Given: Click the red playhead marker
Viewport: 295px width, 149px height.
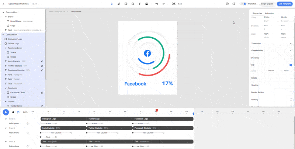Looking at the screenshot, I should [x=157, y=110].
